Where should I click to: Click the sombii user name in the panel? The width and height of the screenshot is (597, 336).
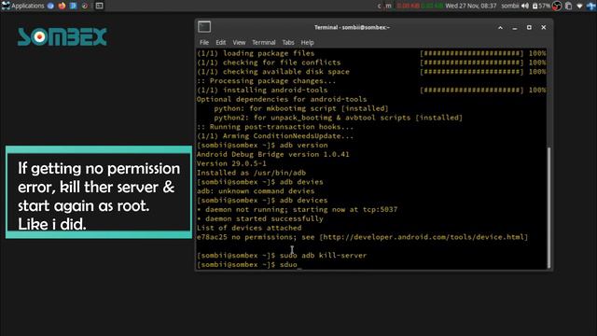click(510, 6)
